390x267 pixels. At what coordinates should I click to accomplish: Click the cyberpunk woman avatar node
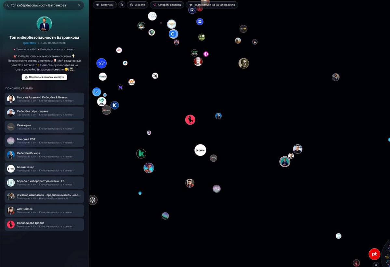pyautogui.click(x=149, y=168)
